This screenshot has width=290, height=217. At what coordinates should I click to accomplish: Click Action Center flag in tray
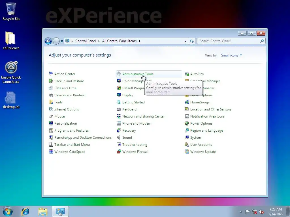(x=248, y=212)
